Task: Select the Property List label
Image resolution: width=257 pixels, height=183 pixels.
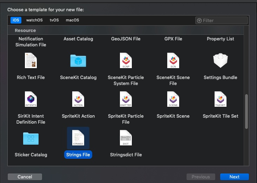Action: 221,39
